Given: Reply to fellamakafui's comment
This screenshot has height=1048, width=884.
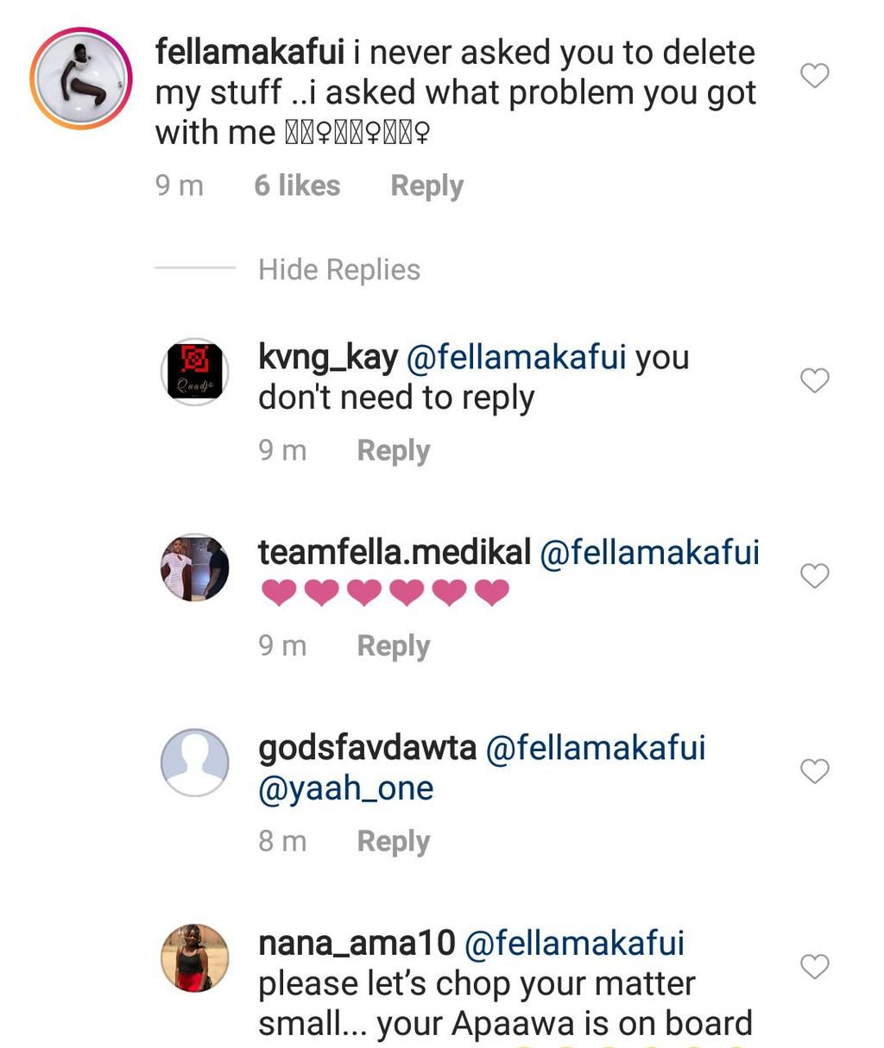Looking at the screenshot, I should point(426,185).
